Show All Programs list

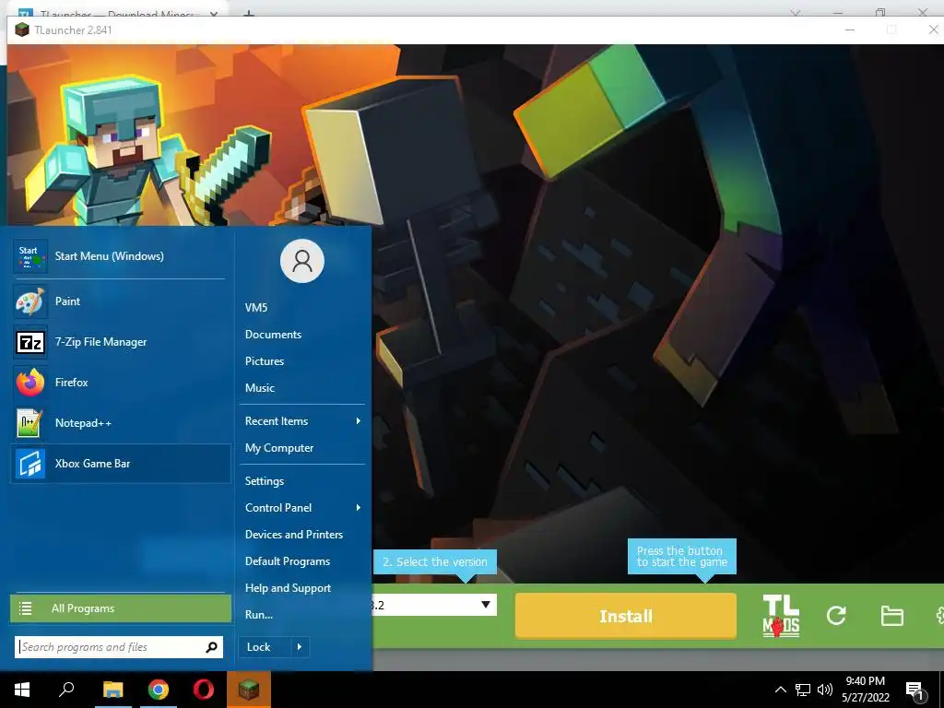pos(121,608)
